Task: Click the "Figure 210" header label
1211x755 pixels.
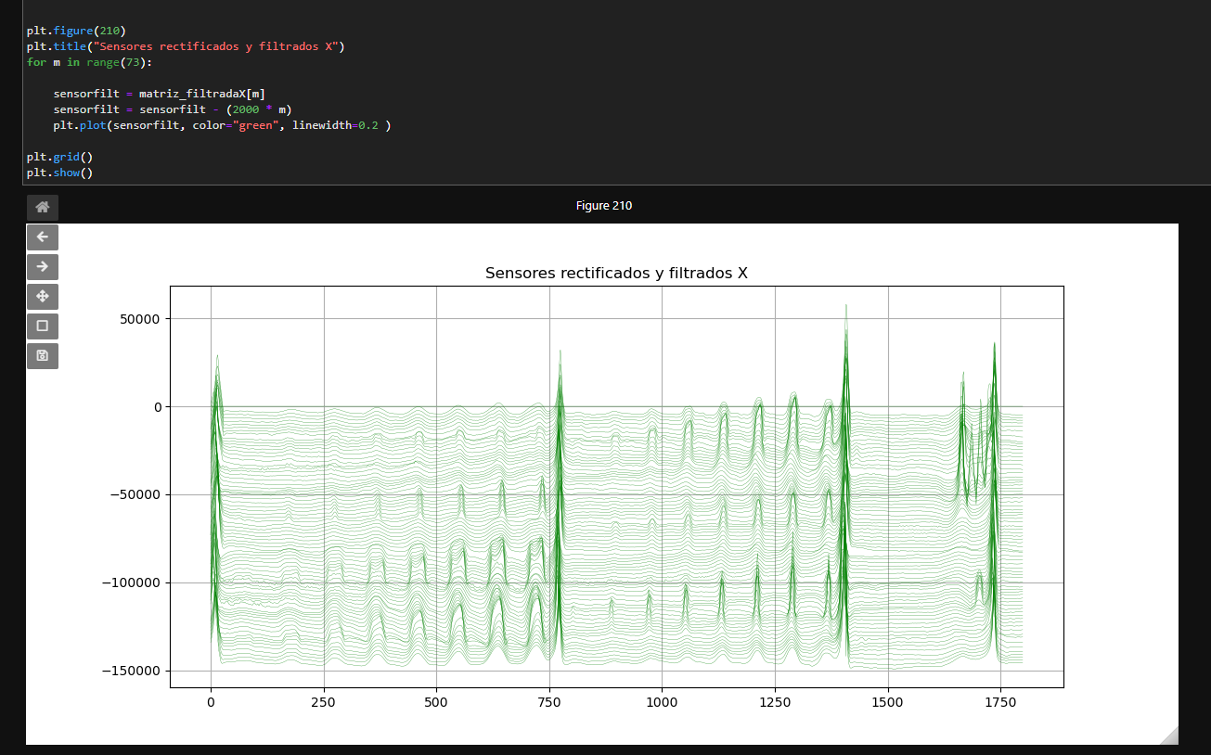Action: (x=604, y=206)
